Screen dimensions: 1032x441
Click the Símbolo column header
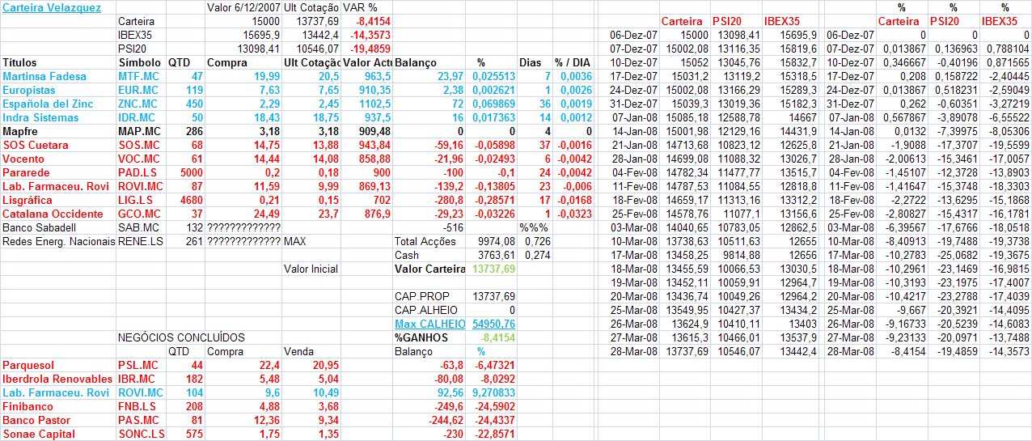[x=139, y=63]
